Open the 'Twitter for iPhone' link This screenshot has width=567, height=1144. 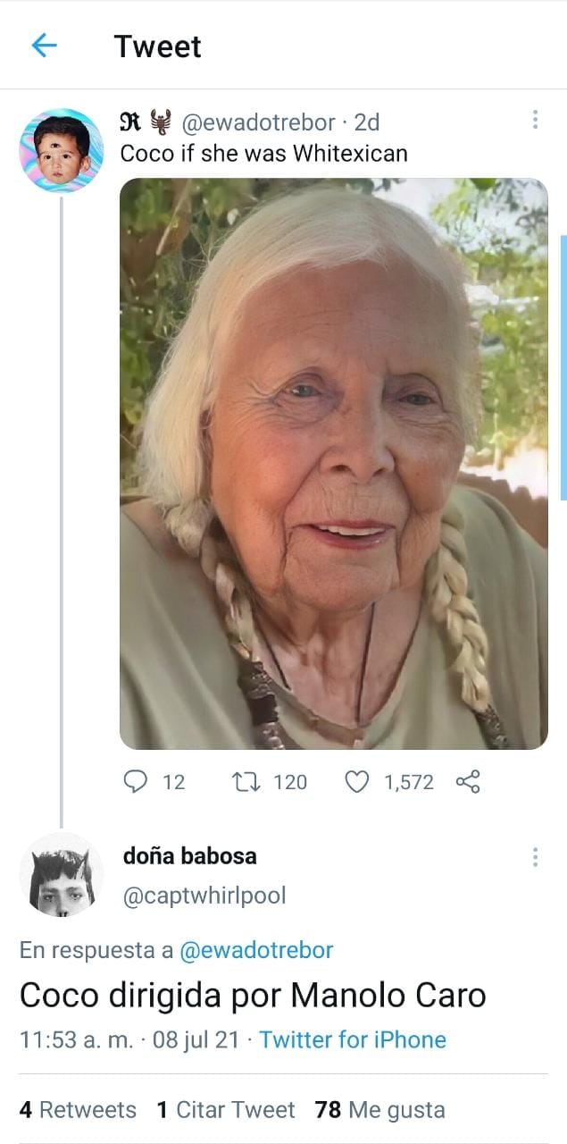click(x=353, y=1039)
